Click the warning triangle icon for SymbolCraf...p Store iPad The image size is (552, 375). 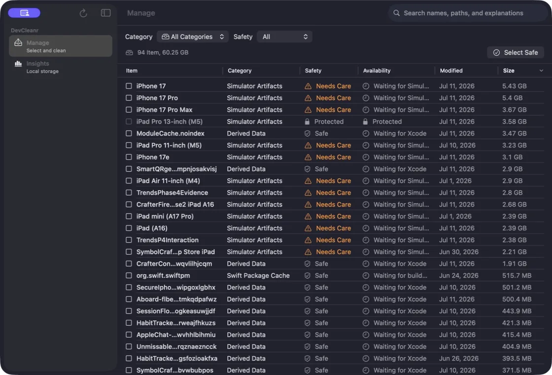tap(308, 252)
